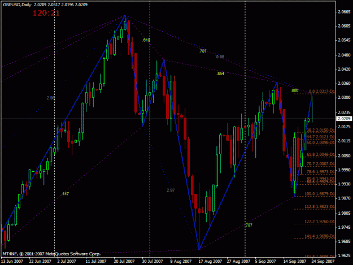Click the .447 ratio label
The width and height of the screenshot is (353, 265).
(66, 194)
